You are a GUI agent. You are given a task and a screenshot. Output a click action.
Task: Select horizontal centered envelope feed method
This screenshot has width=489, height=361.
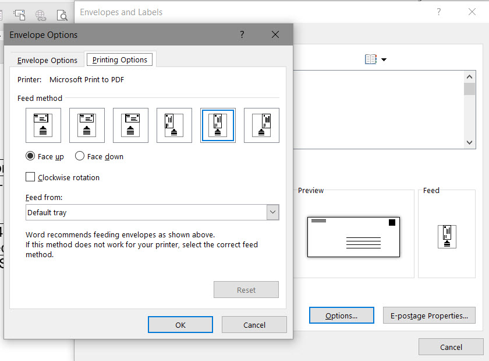tap(87, 125)
